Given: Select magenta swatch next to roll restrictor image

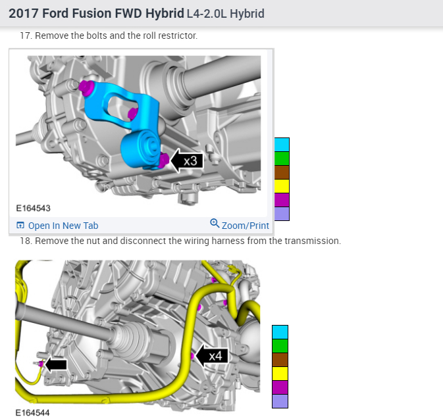Looking at the screenshot, I should click(282, 200).
